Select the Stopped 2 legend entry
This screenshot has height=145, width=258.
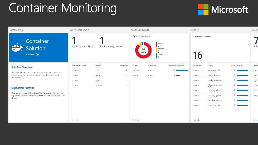160,51
